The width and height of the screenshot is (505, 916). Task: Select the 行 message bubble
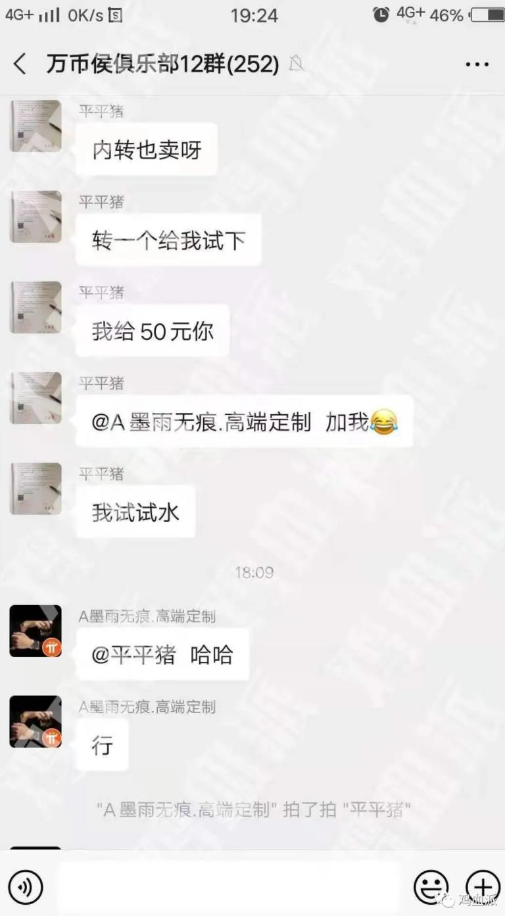(102, 745)
